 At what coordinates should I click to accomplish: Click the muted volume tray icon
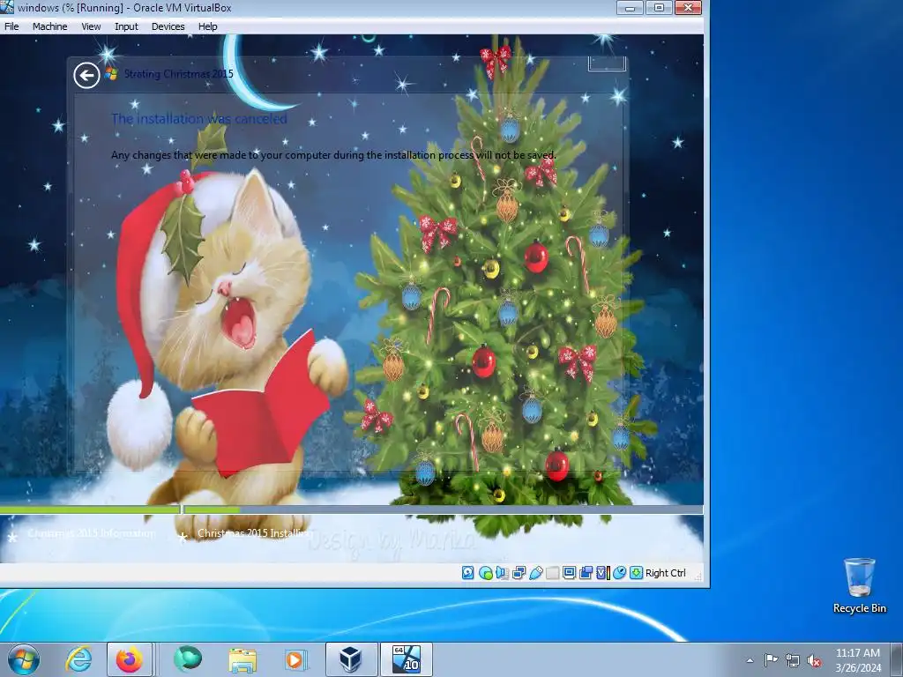click(814, 660)
